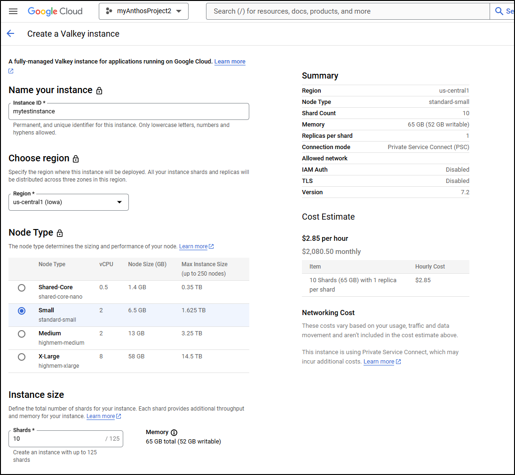Click the search magnifier icon
Screen dimensions: 515x475
(499, 11)
